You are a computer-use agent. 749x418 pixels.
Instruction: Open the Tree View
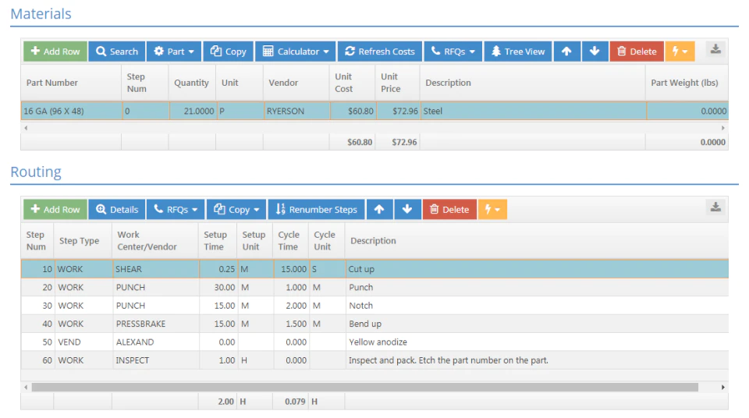point(518,51)
